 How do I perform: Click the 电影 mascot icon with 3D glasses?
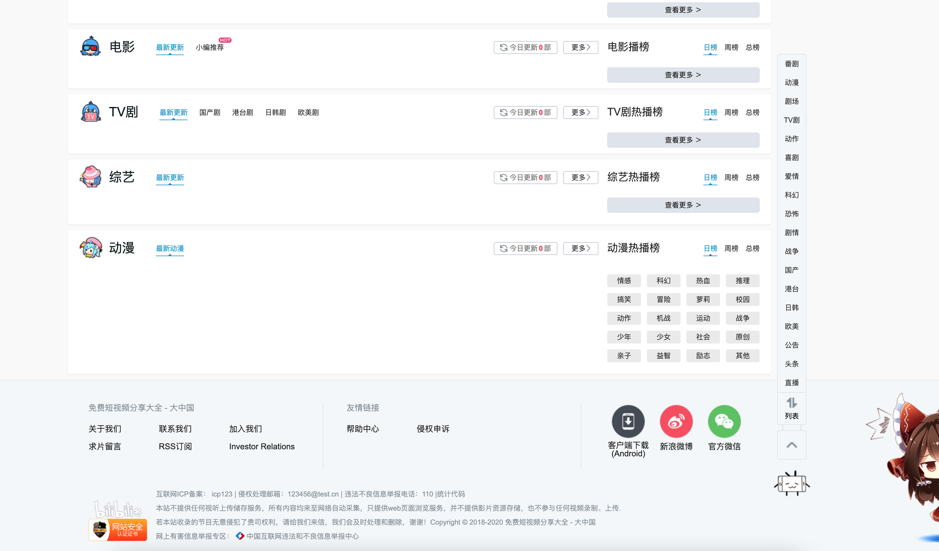coord(91,46)
